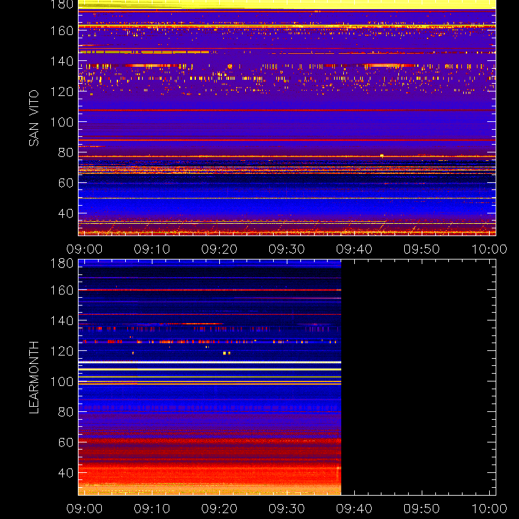Pick the 180 frequency label on Learmonth plot

pos(62,263)
